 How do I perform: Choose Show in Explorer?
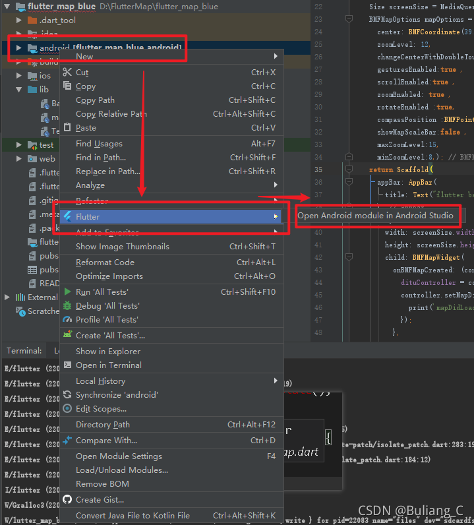(x=171, y=351)
